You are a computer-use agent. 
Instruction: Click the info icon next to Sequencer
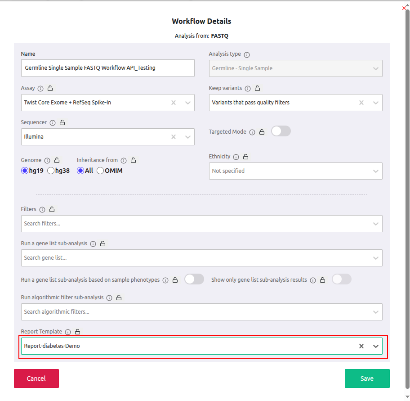coord(53,123)
